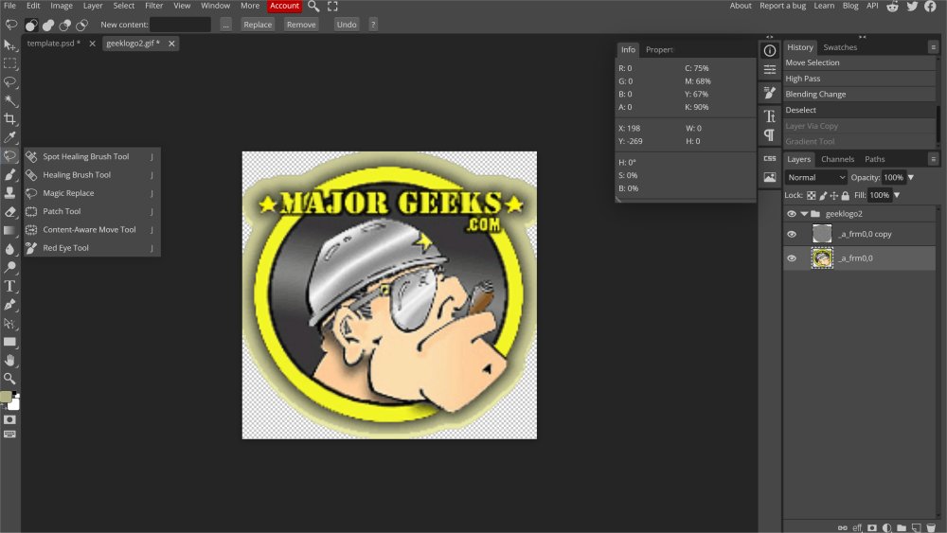The image size is (947, 533).
Task: Toggle lock all padlock icon
Action: [x=846, y=196]
